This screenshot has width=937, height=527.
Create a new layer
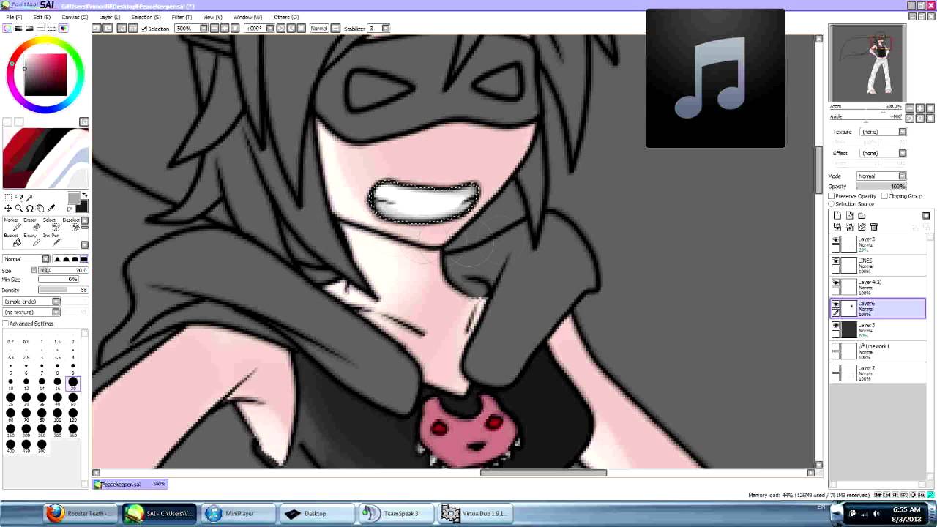pos(837,216)
